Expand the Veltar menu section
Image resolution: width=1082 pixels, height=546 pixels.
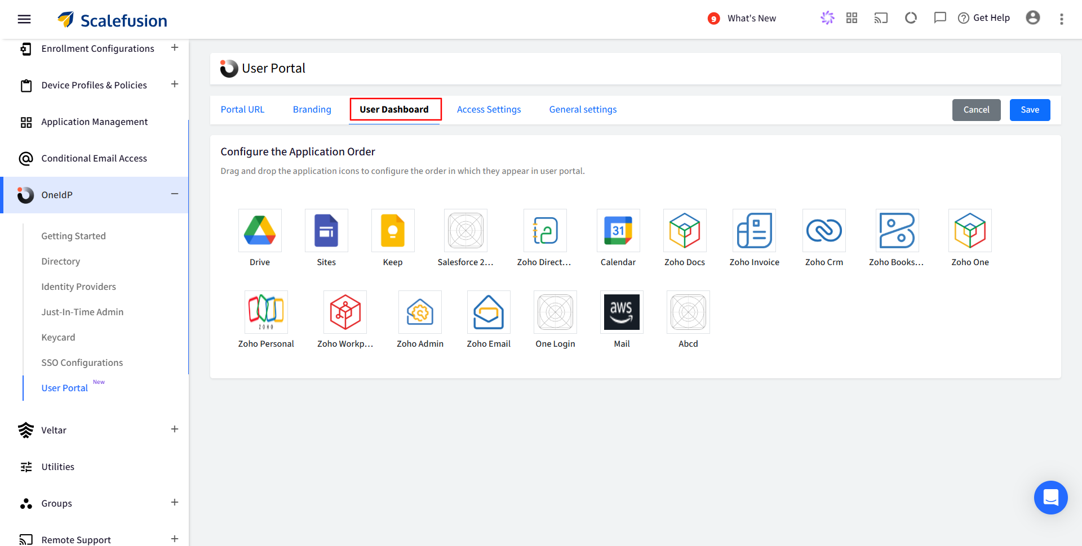(175, 429)
